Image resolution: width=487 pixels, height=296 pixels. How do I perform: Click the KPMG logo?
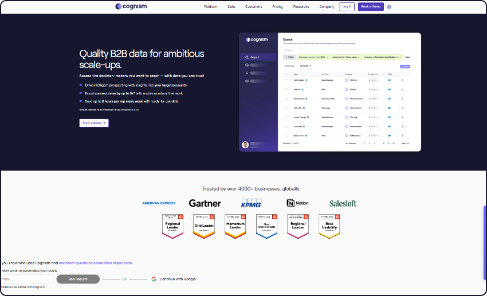tap(252, 203)
